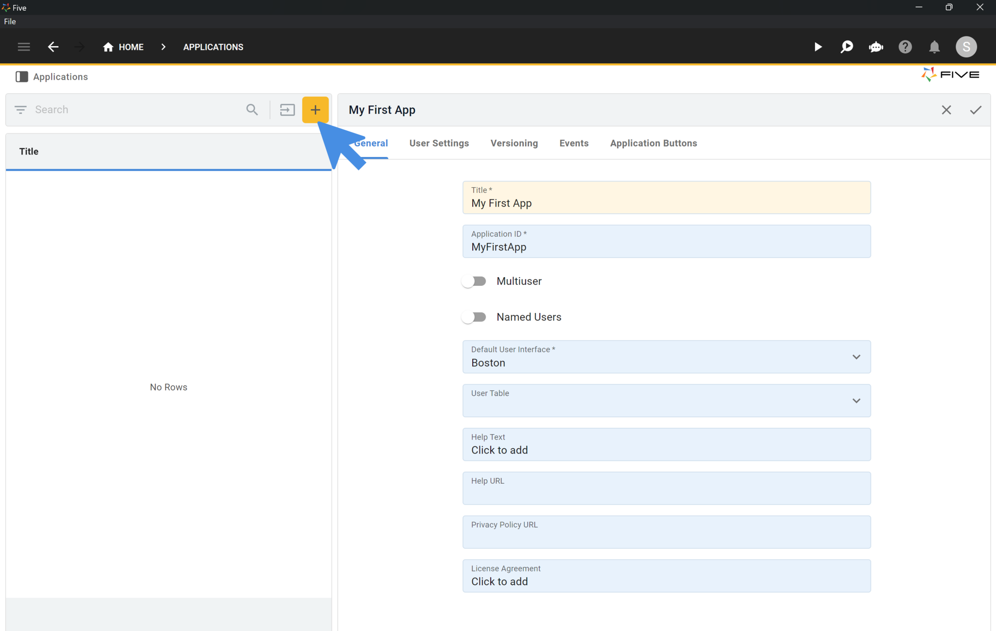
Task: Open the filter icon beside the search field
Action: (x=20, y=109)
